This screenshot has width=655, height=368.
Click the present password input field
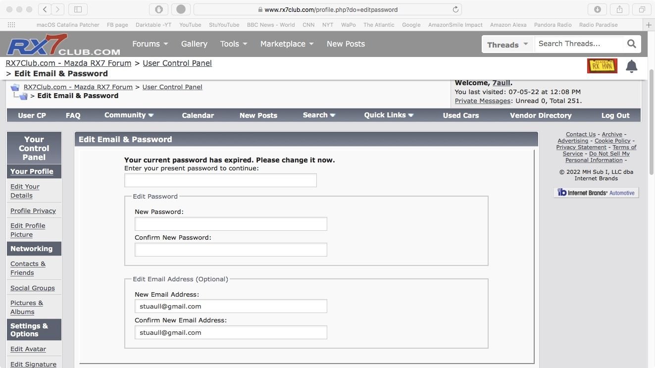point(220,180)
